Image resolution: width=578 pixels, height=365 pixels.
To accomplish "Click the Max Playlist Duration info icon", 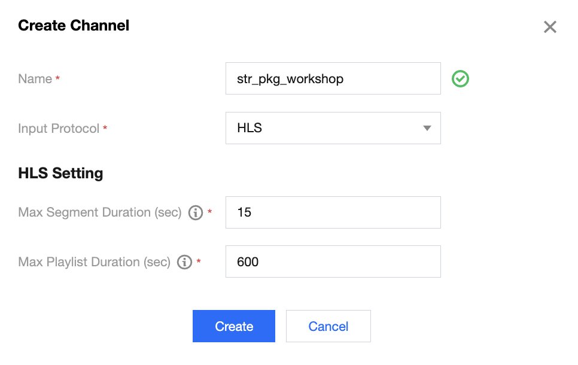I will tap(184, 261).
